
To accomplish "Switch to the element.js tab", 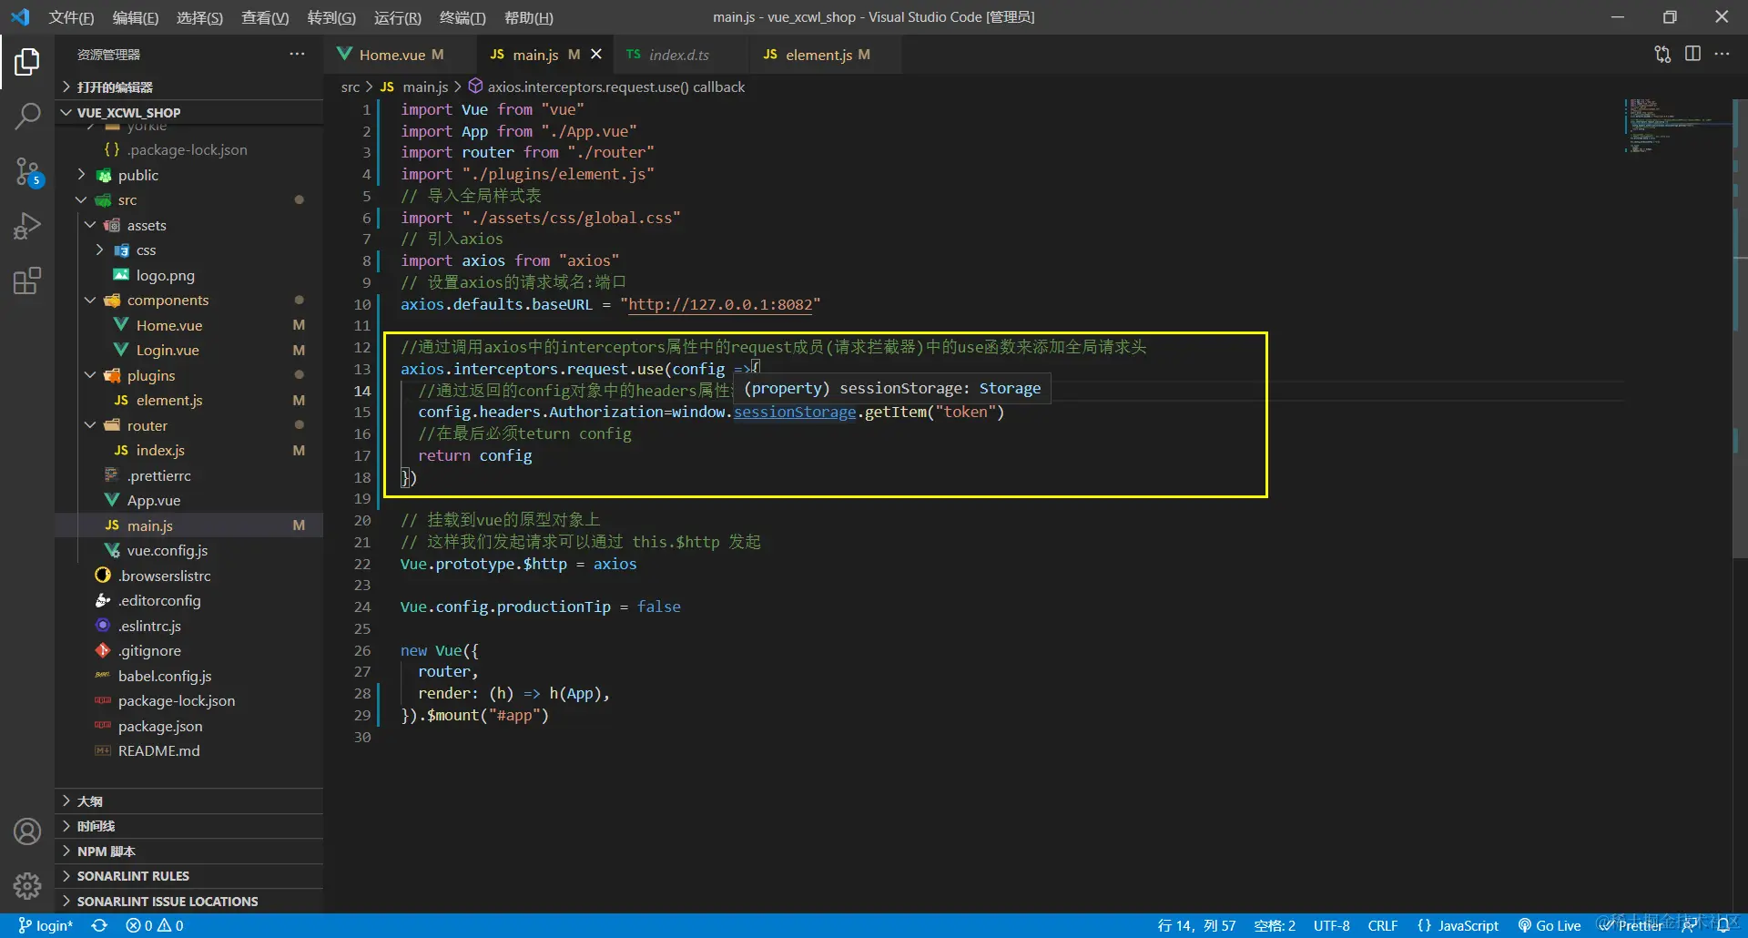I will (x=827, y=55).
